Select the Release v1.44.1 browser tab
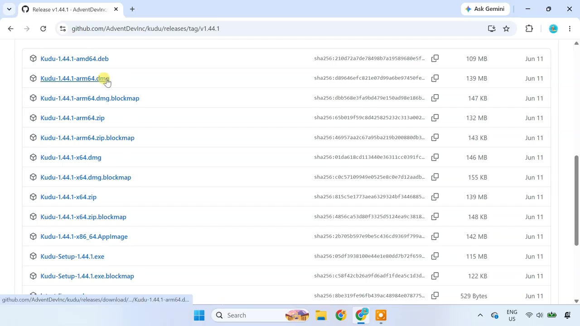The height and width of the screenshot is (326, 580). pos(70,9)
